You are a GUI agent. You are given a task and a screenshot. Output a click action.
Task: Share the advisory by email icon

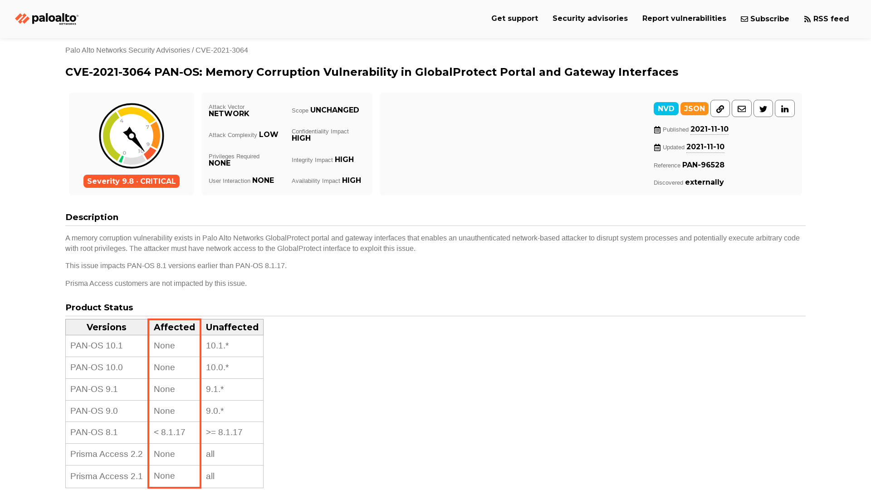pyautogui.click(x=742, y=108)
